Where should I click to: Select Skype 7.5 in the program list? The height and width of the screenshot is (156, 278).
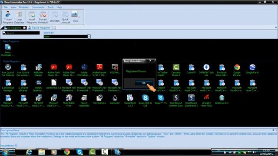pos(161,99)
